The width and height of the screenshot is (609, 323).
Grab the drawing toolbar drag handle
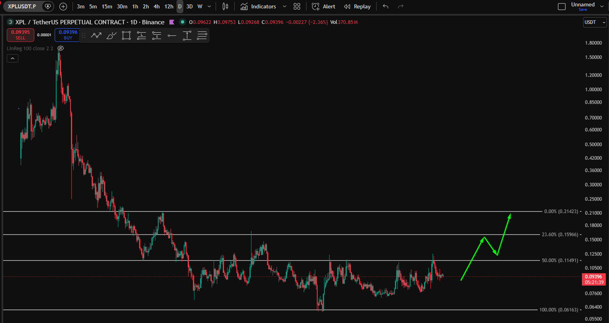pos(84,35)
